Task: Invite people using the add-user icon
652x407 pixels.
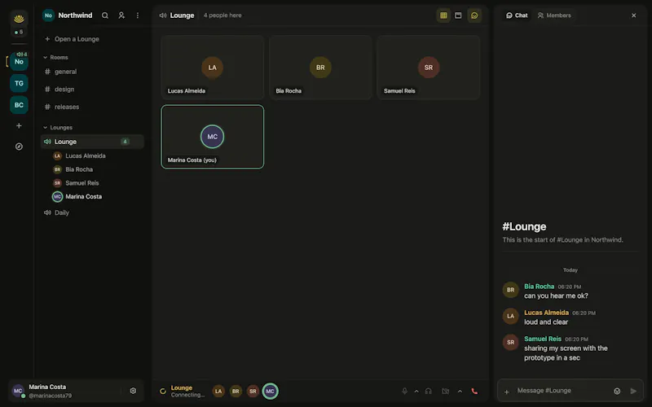Action: coord(121,15)
